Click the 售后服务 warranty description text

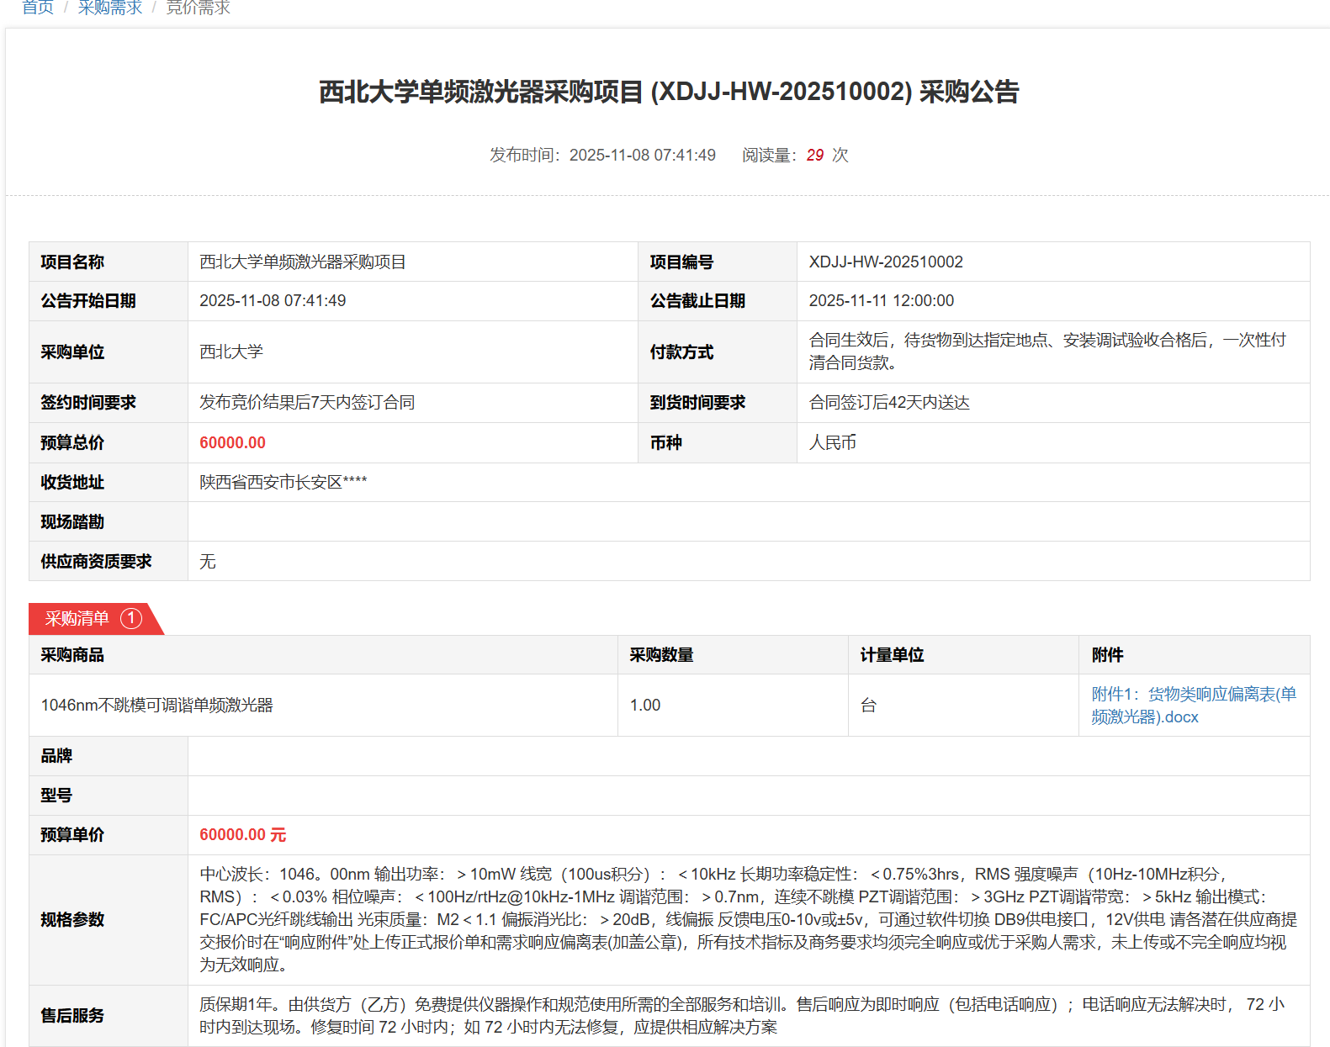741,1016
